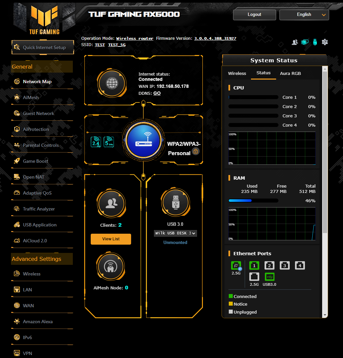The height and width of the screenshot is (358, 343).
Task: Click the Core 4 CPU usage bar
Action: pyautogui.click(x=253, y=125)
